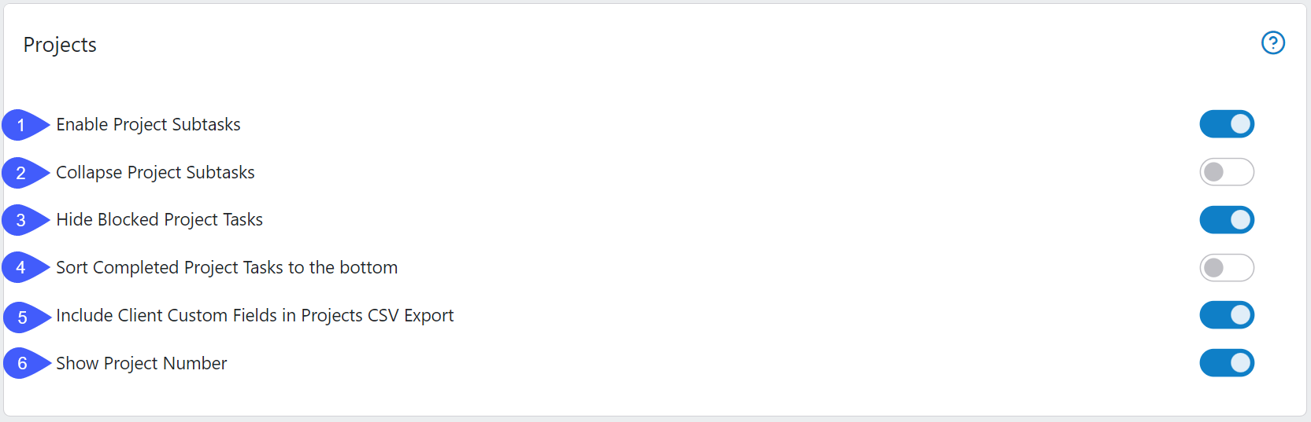
Task: Click the number 6 callout marker
Action: point(27,363)
